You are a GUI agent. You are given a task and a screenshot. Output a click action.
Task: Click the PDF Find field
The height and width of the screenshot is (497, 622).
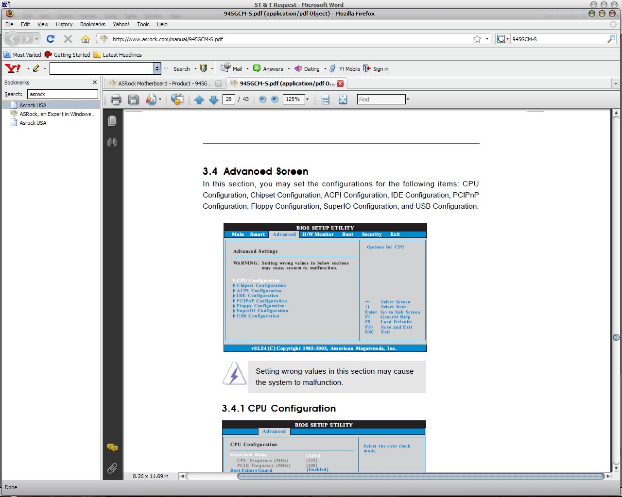[381, 99]
